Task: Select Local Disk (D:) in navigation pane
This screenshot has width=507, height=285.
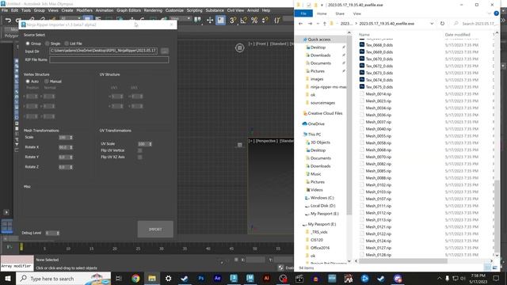Action: 322,206
